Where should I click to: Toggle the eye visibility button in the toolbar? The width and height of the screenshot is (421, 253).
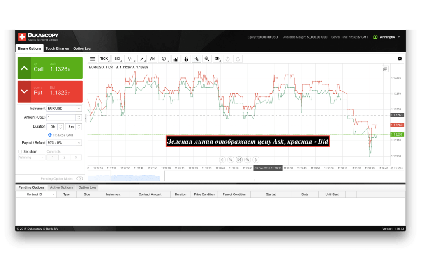tap(217, 59)
